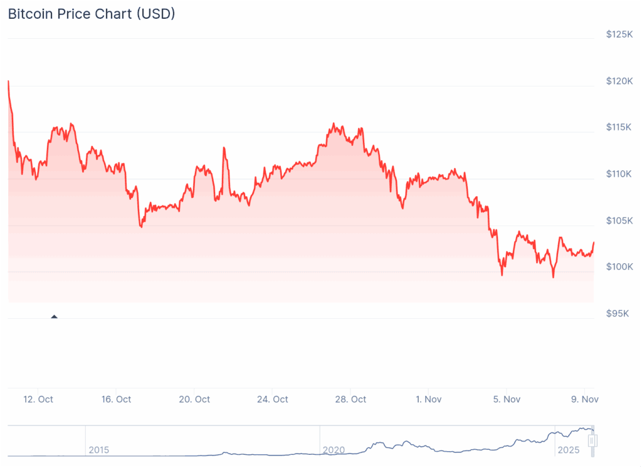Select the 28. Oct date label
The height and width of the screenshot is (468, 642).
(x=350, y=399)
